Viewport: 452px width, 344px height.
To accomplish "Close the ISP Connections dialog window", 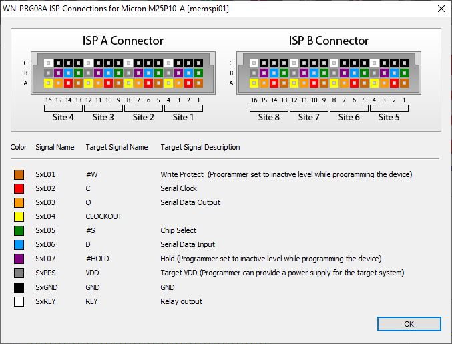I will point(439,9).
